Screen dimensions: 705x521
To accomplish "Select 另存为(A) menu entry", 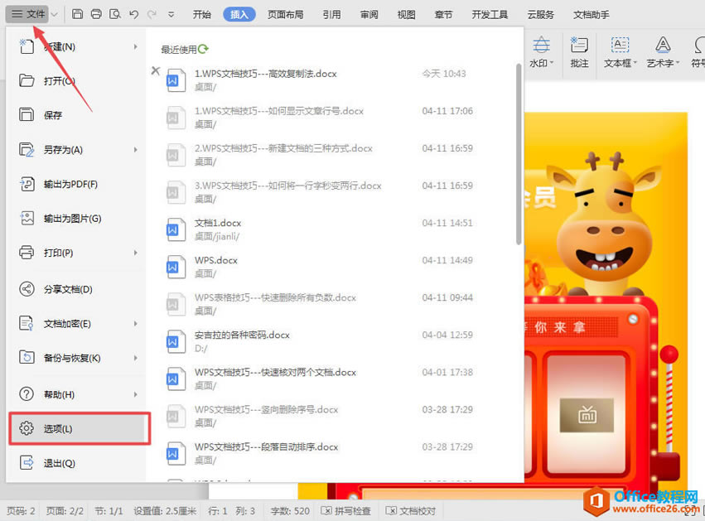I will coord(77,150).
